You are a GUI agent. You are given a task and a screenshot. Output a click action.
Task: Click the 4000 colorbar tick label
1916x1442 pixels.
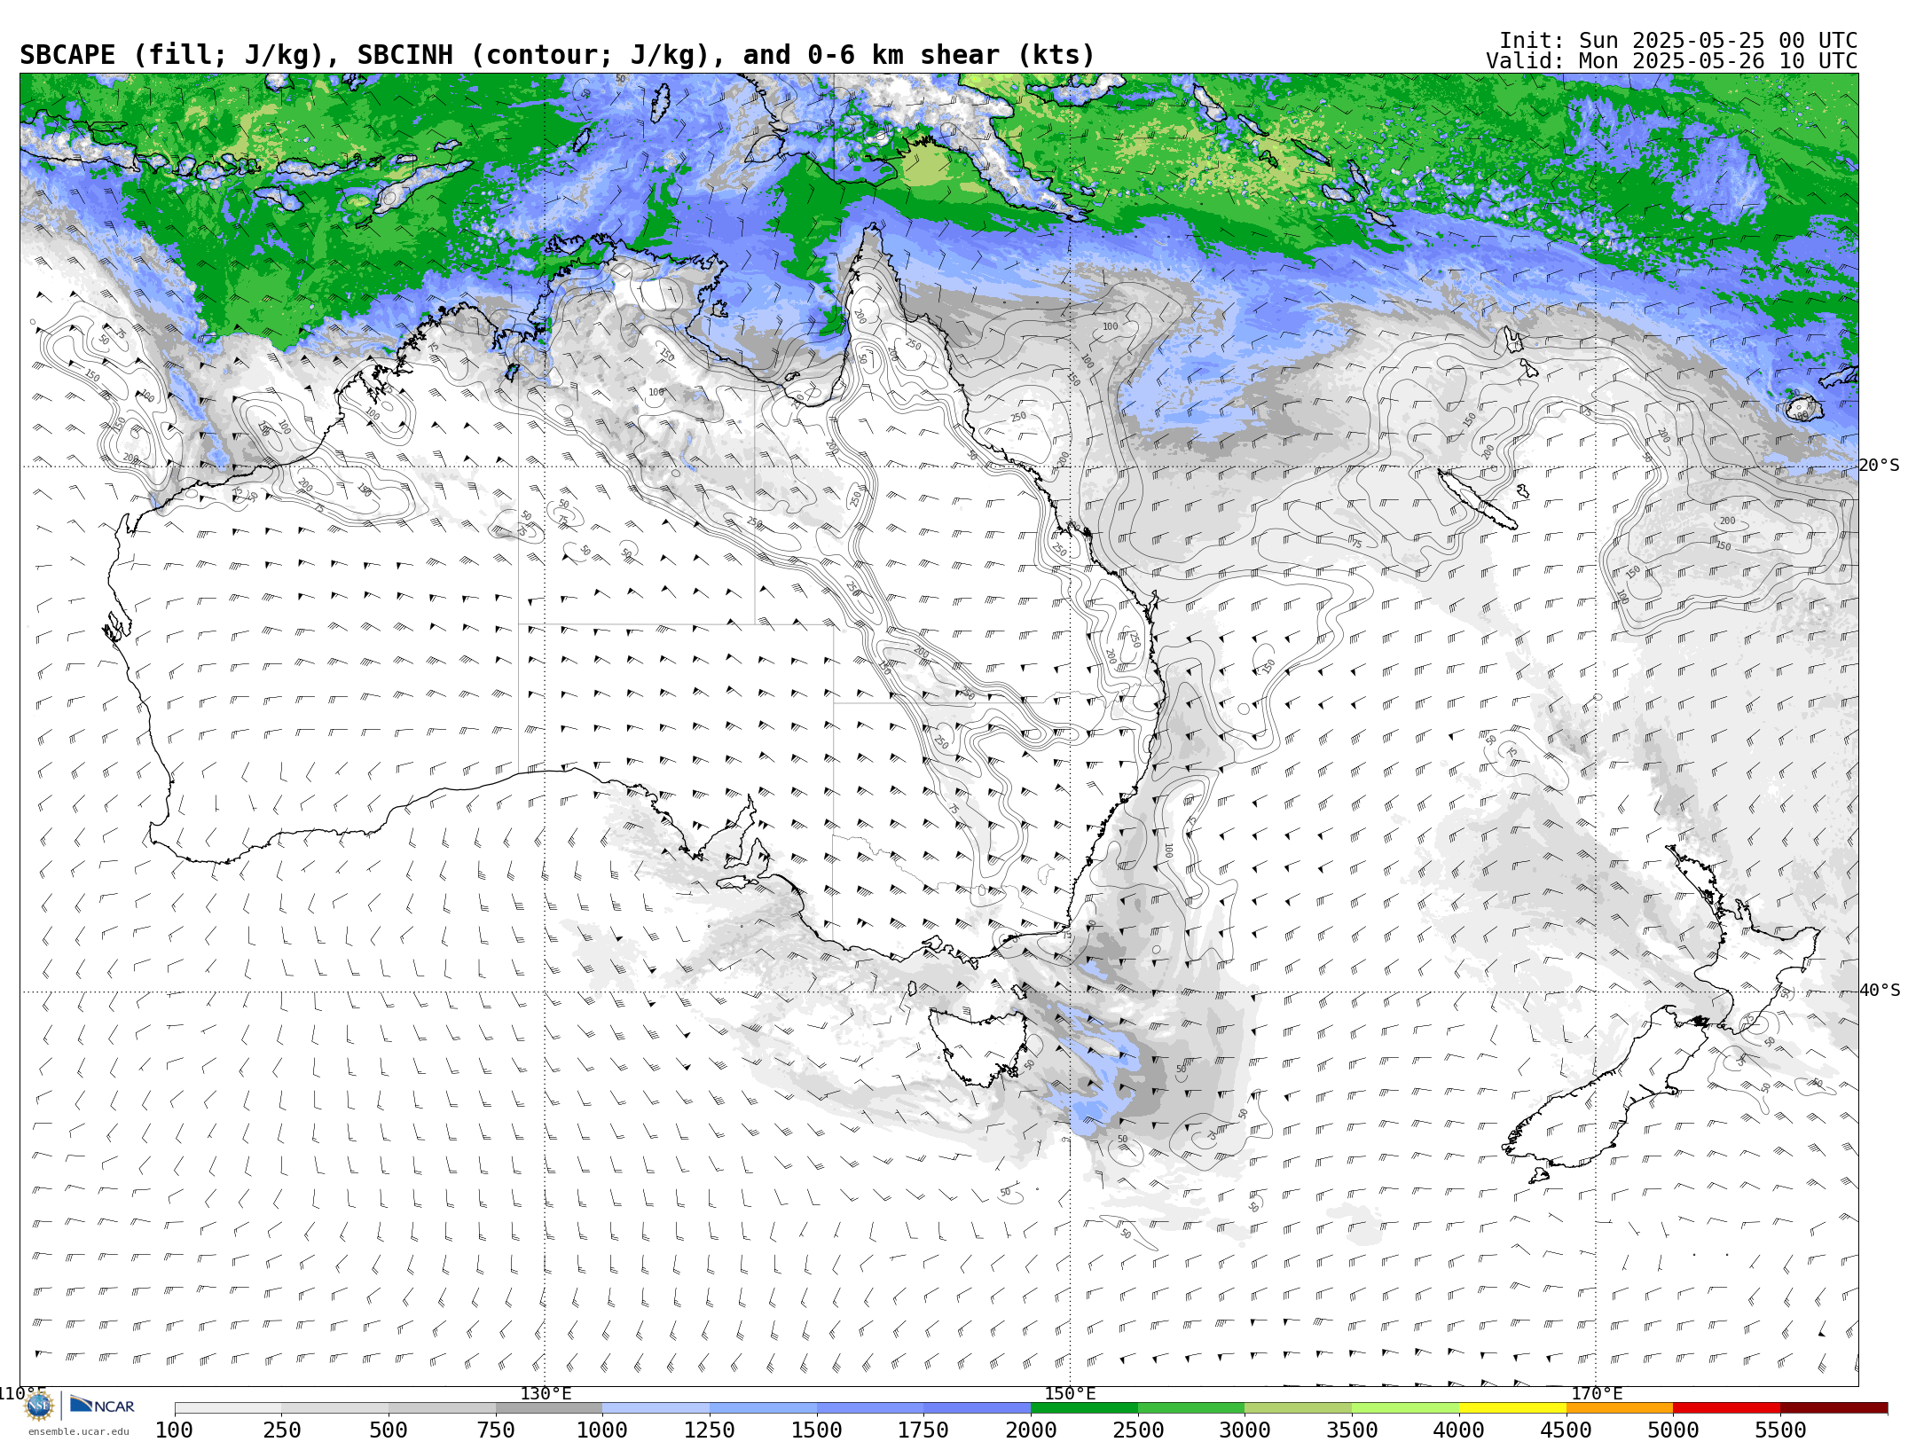tap(1459, 1430)
